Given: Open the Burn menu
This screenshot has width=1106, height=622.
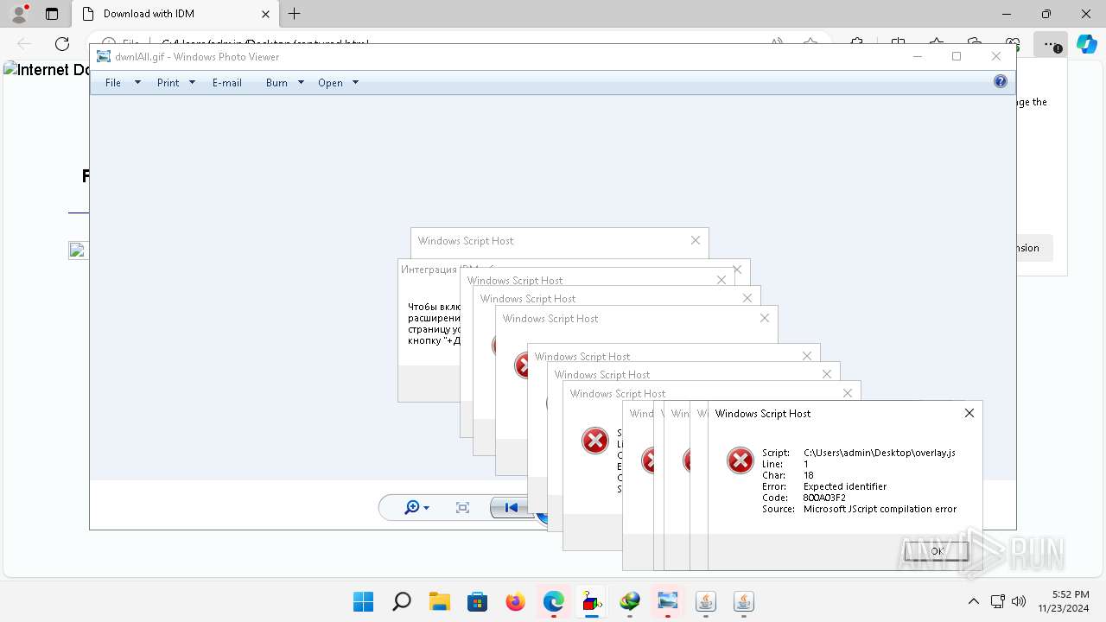Looking at the screenshot, I should [276, 83].
